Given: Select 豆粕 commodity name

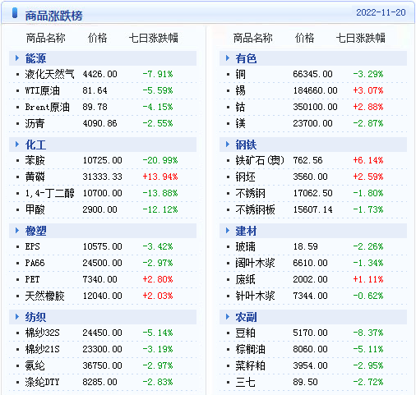Looking at the screenshot, I should [245, 333].
